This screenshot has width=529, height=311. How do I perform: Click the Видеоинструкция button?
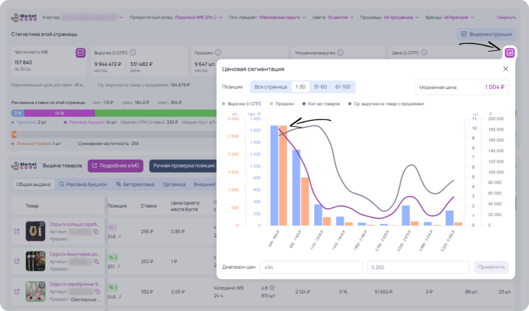(x=486, y=34)
